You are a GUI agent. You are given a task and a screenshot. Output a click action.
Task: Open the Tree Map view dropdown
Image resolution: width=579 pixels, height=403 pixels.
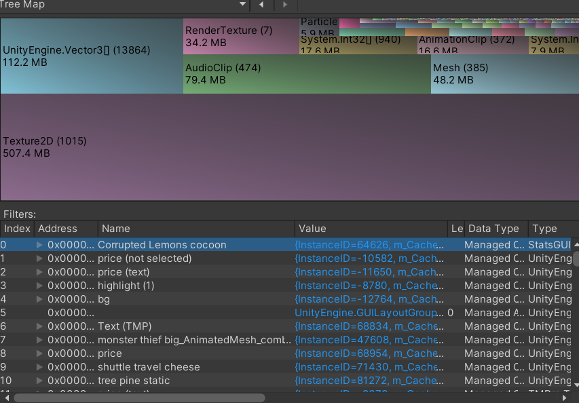pos(243,5)
